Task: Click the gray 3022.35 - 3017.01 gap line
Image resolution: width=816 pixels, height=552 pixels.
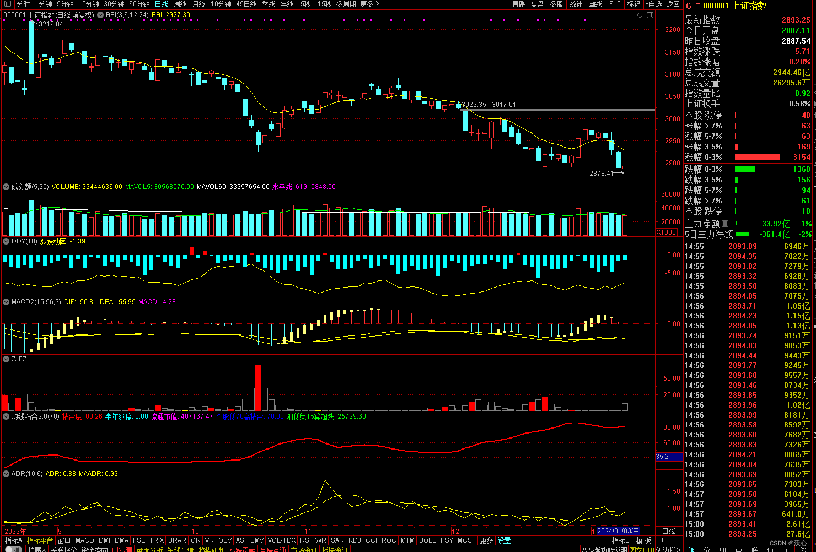Action: [558, 110]
